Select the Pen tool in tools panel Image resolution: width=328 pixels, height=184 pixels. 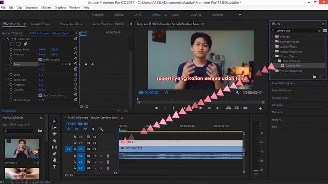55,154
